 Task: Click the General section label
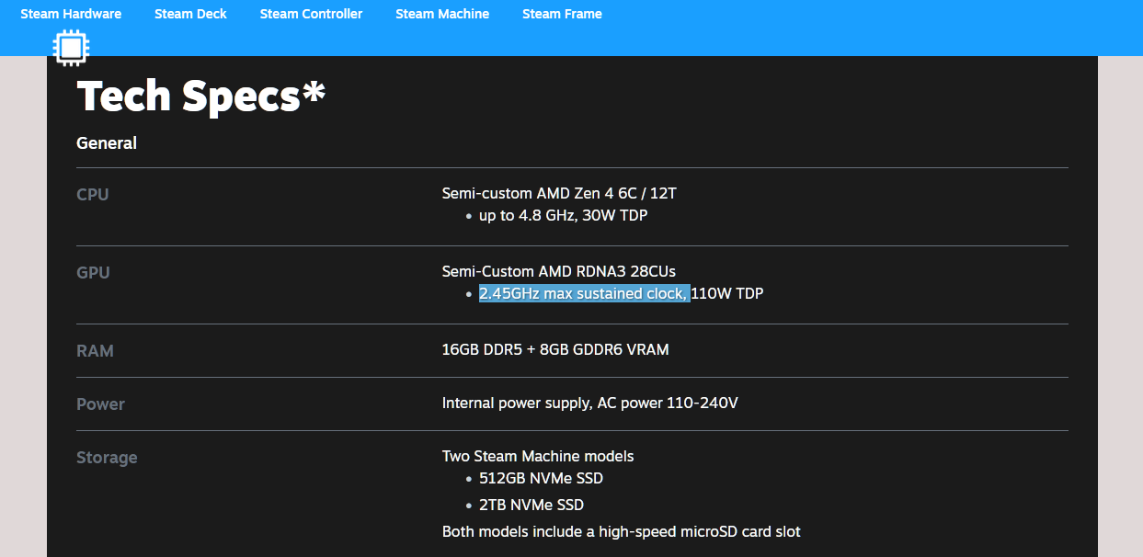107,143
